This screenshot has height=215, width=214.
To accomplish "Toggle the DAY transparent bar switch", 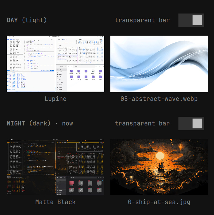I will pyautogui.click(x=191, y=20).
